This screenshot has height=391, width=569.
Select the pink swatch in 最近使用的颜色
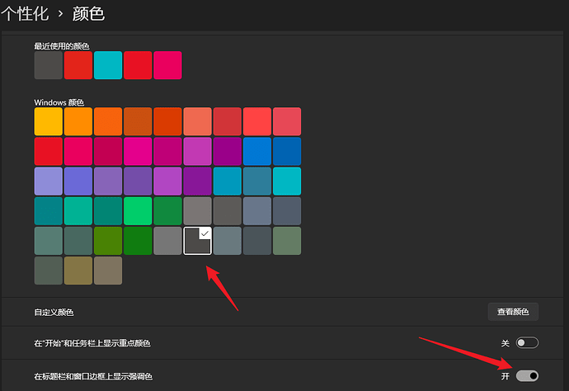coord(167,65)
